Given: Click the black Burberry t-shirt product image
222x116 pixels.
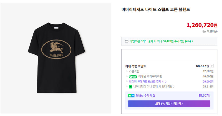Looking at the screenshot, I should coord(57,58).
